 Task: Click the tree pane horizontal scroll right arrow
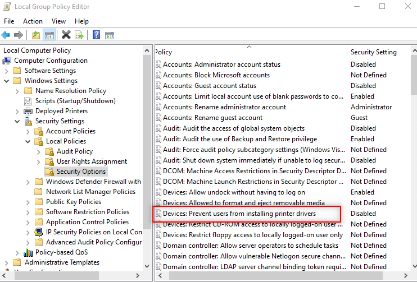(x=138, y=275)
